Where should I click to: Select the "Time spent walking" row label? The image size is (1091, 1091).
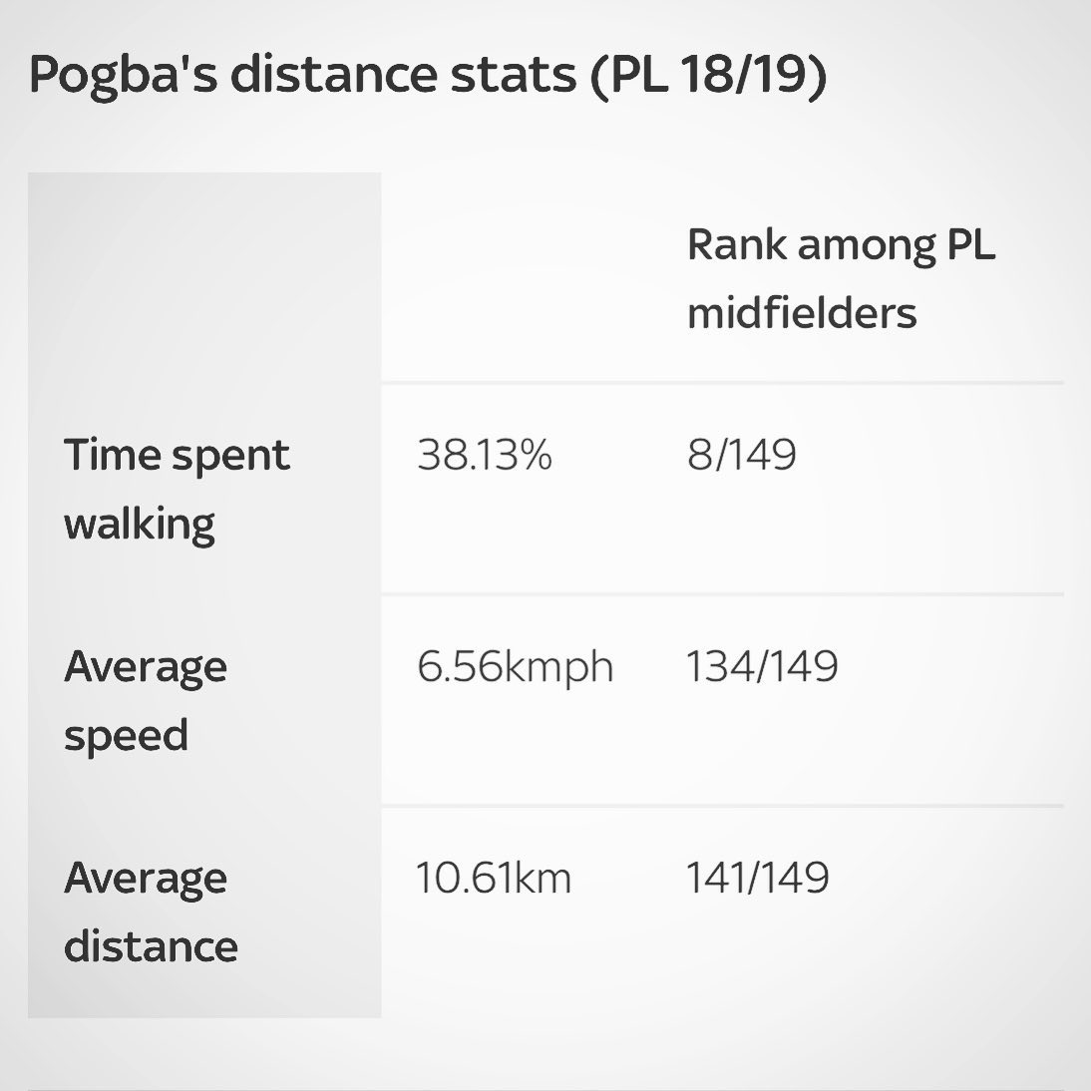[x=177, y=489]
